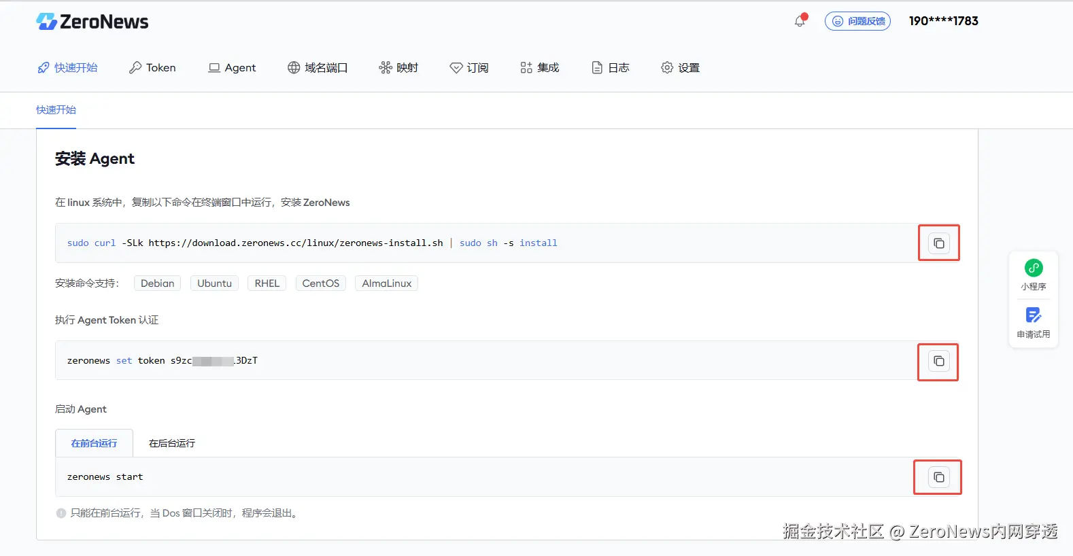This screenshot has height=556, width=1073.
Task: Open the Agent menu item
Action: (x=232, y=67)
